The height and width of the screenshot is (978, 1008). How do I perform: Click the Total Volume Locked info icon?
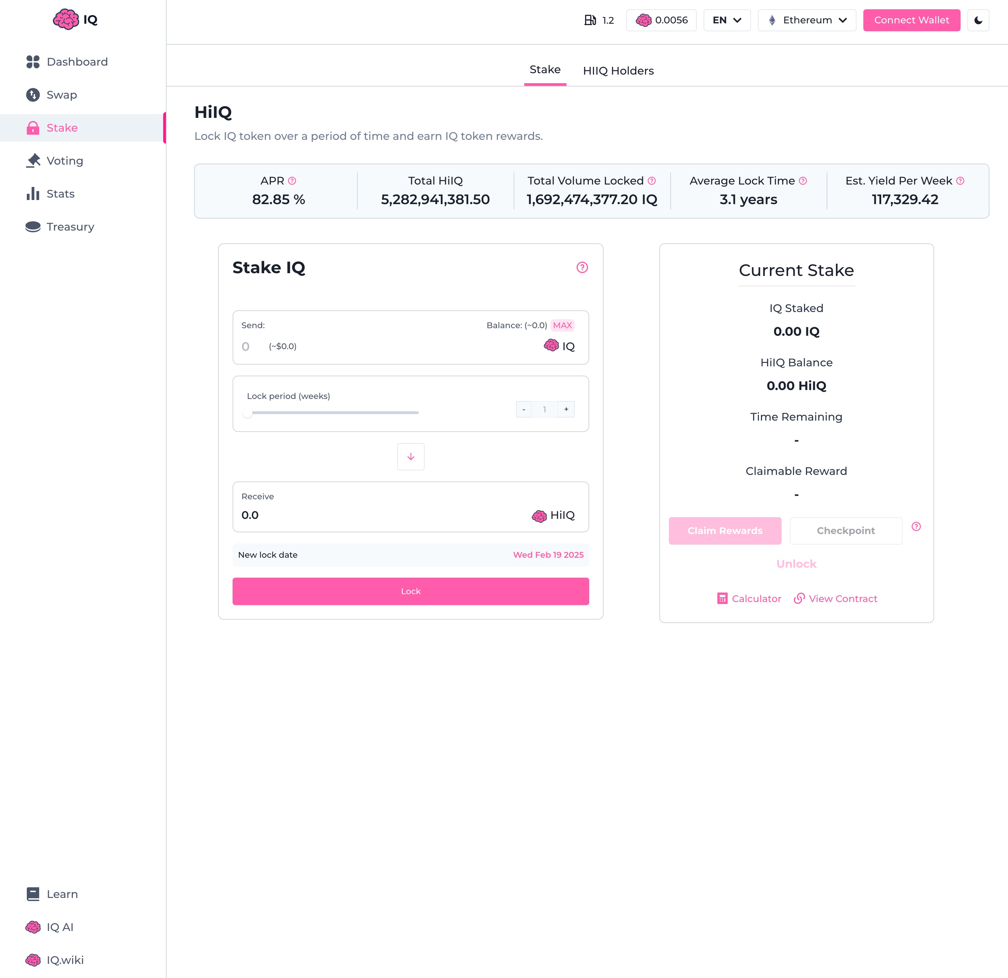(652, 181)
